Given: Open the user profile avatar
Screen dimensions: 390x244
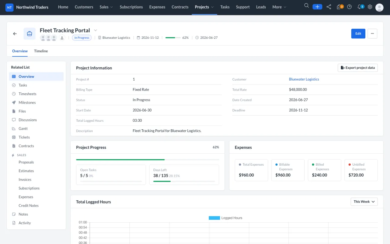Looking at the screenshot, I should coord(379,7).
